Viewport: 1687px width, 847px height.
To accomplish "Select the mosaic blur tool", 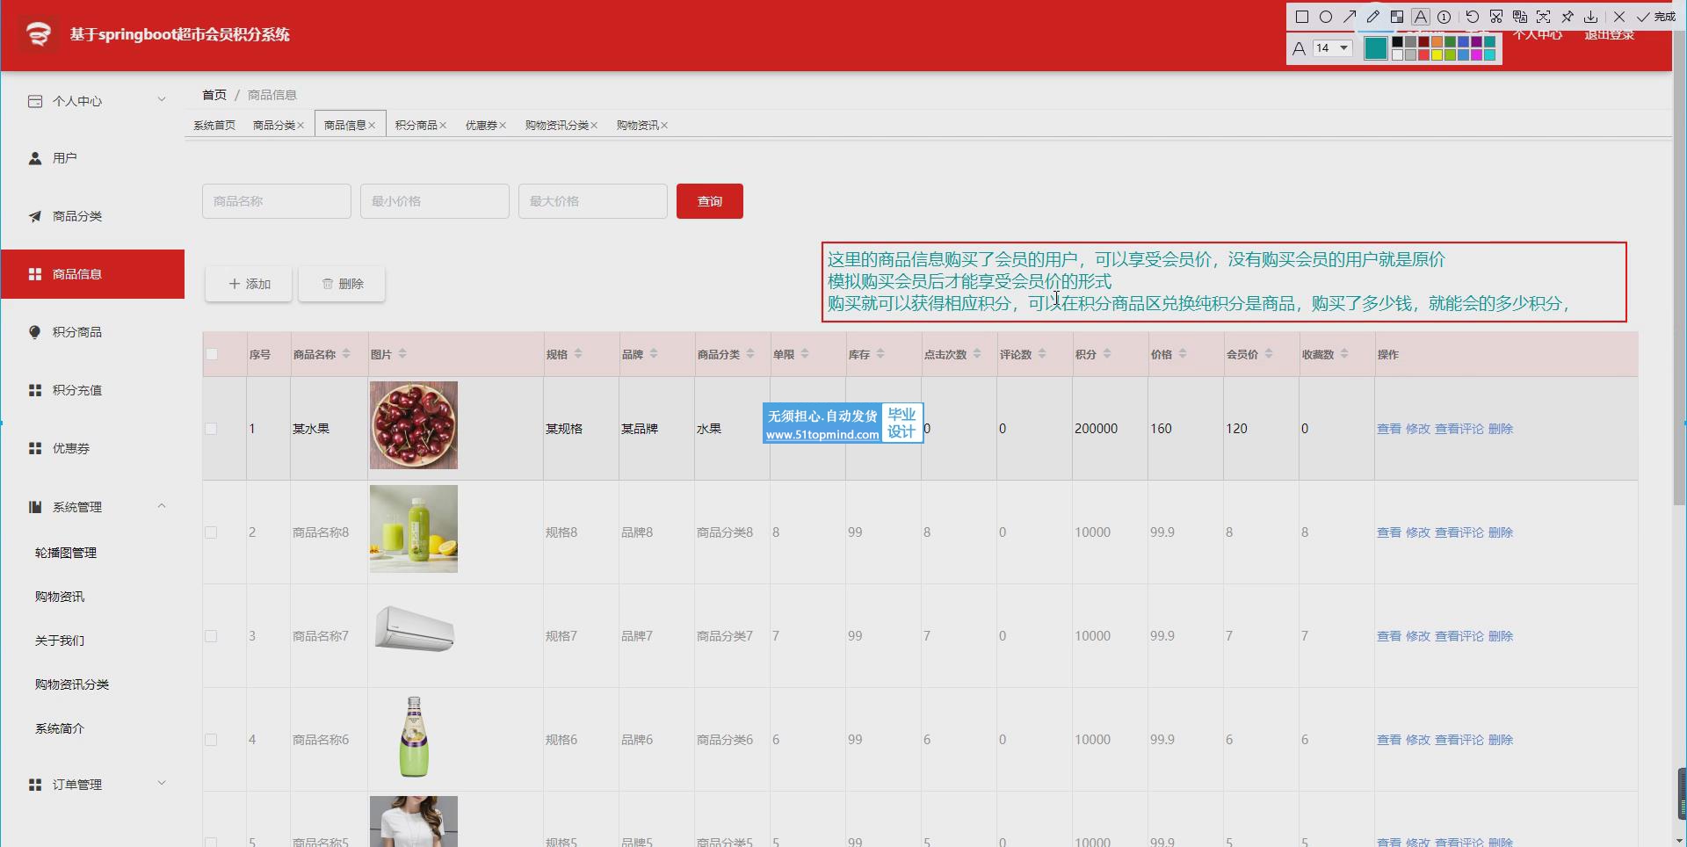I will click(x=1397, y=17).
